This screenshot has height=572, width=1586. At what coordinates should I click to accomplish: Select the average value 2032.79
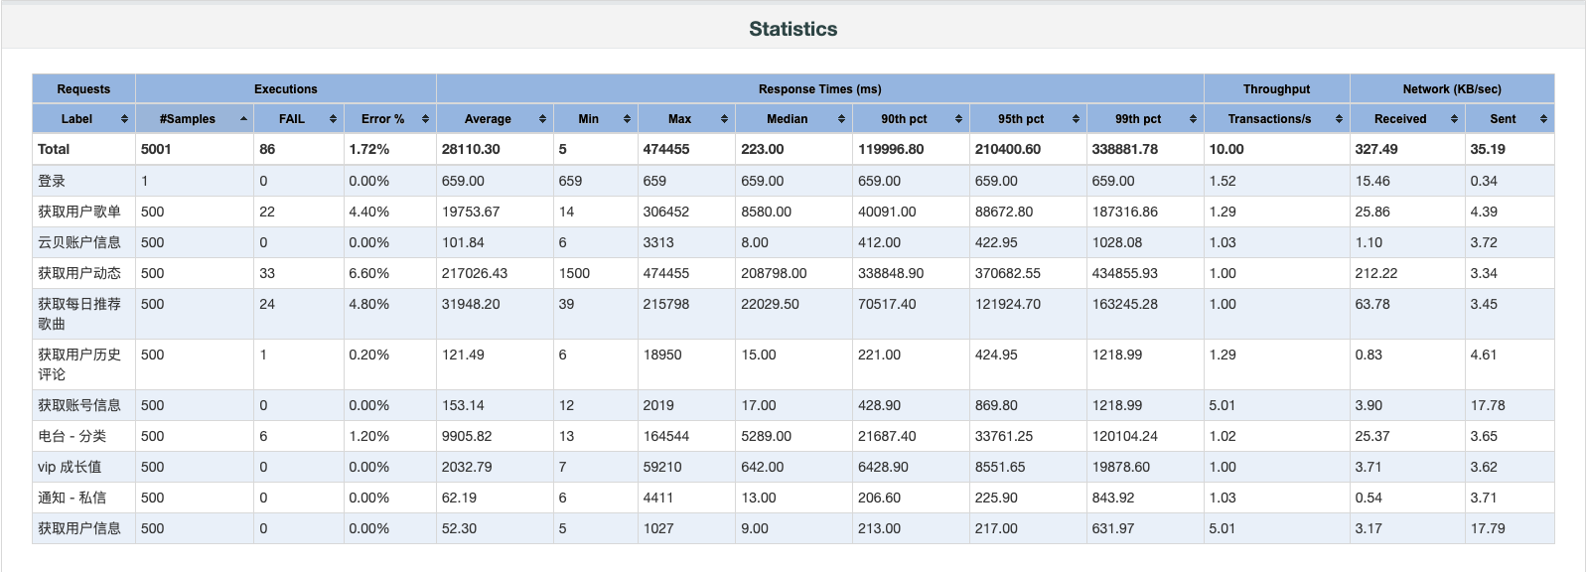[x=467, y=467]
